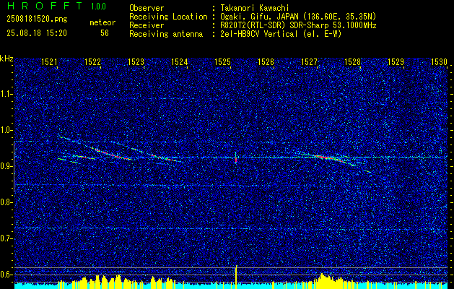The image size is (454, 289).
Task: Click the 1522 time axis marker
Action: [92, 62]
